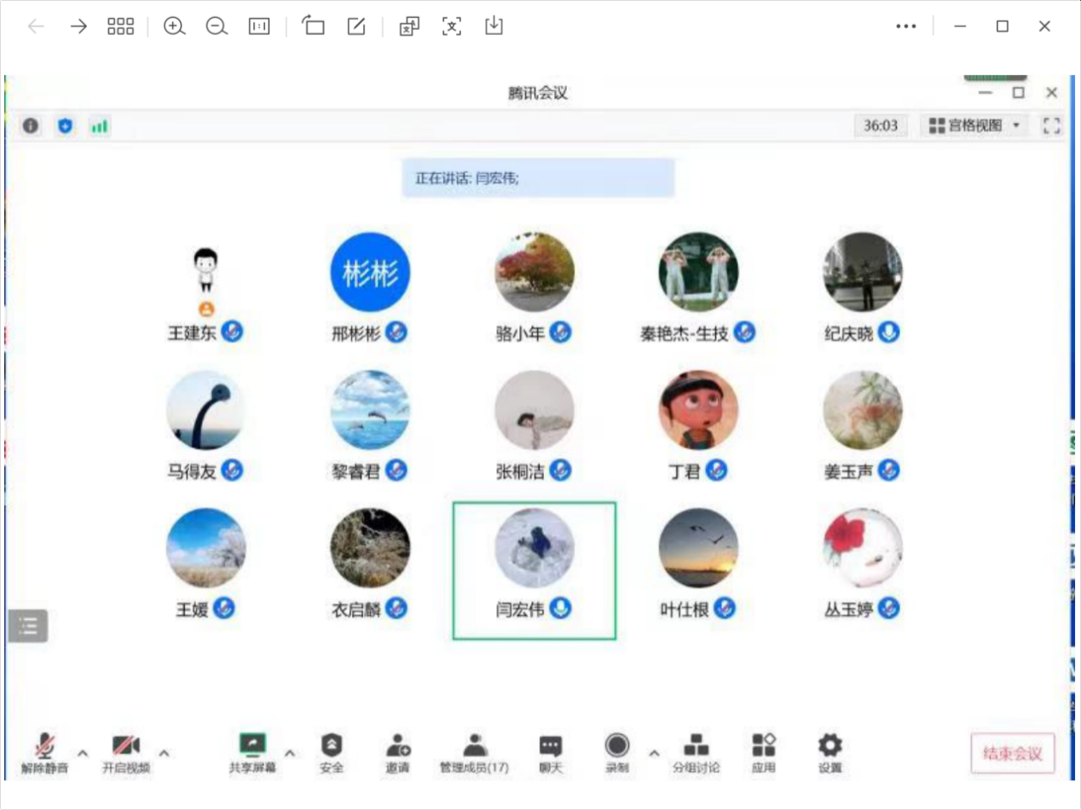
Task: Open the network signal status indicator
Action: click(x=100, y=126)
